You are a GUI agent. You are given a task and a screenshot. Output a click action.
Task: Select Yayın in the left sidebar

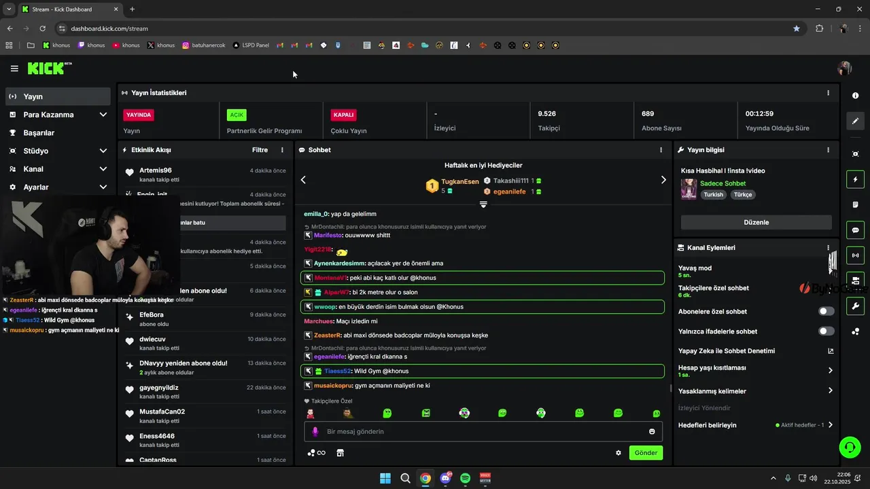[x=58, y=96]
